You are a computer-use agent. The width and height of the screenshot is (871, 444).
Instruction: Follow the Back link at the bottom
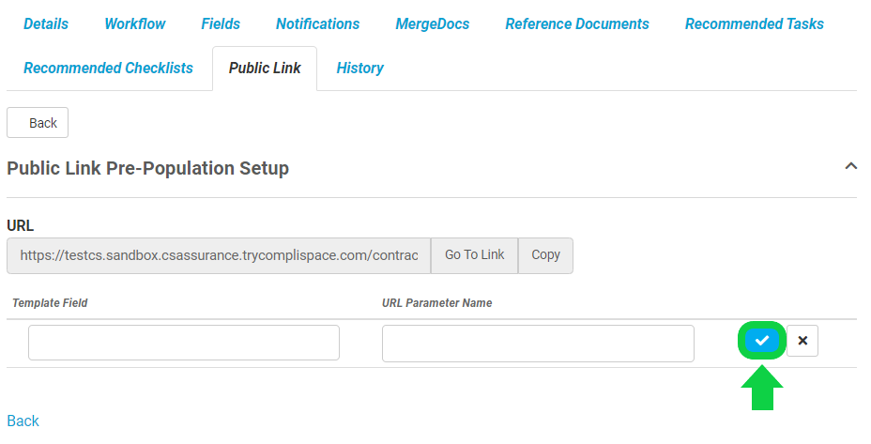coord(23,421)
